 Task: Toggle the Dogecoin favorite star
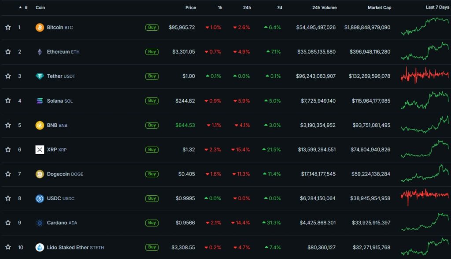click(8, 174)
